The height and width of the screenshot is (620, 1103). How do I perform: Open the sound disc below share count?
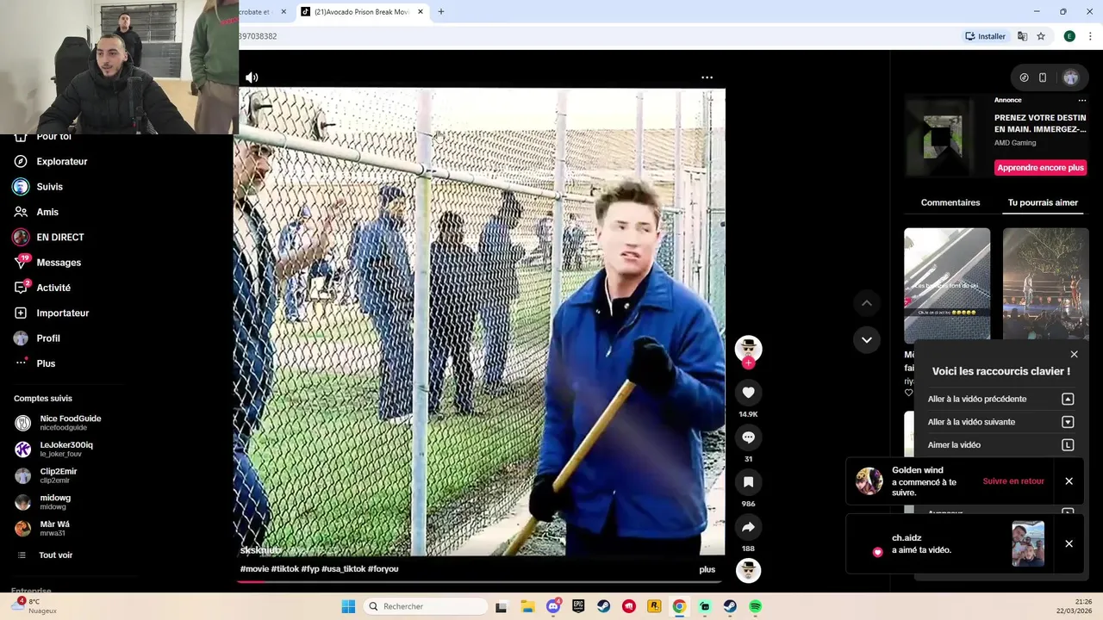click(748, 570)
